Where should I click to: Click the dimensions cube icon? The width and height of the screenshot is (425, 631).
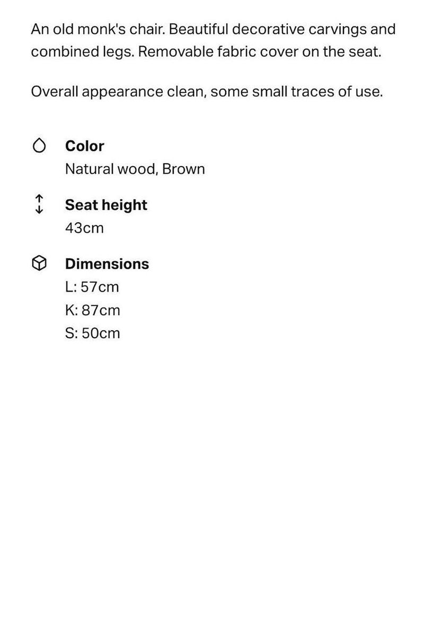39,263
